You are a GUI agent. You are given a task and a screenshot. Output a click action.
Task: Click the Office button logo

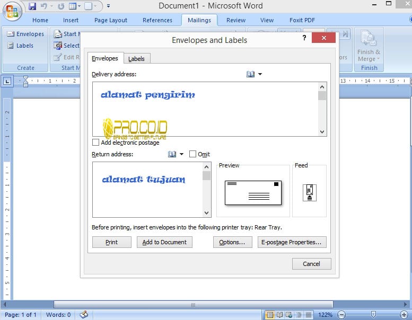[12, 12]
